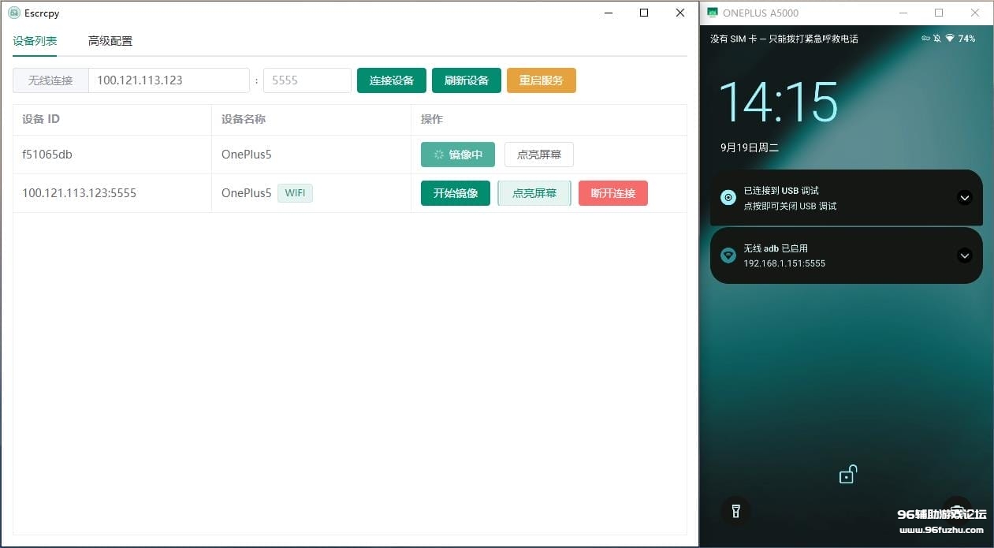Select the 设备列表 tab
Screen dimensions: 994x548
pos(35,41)
